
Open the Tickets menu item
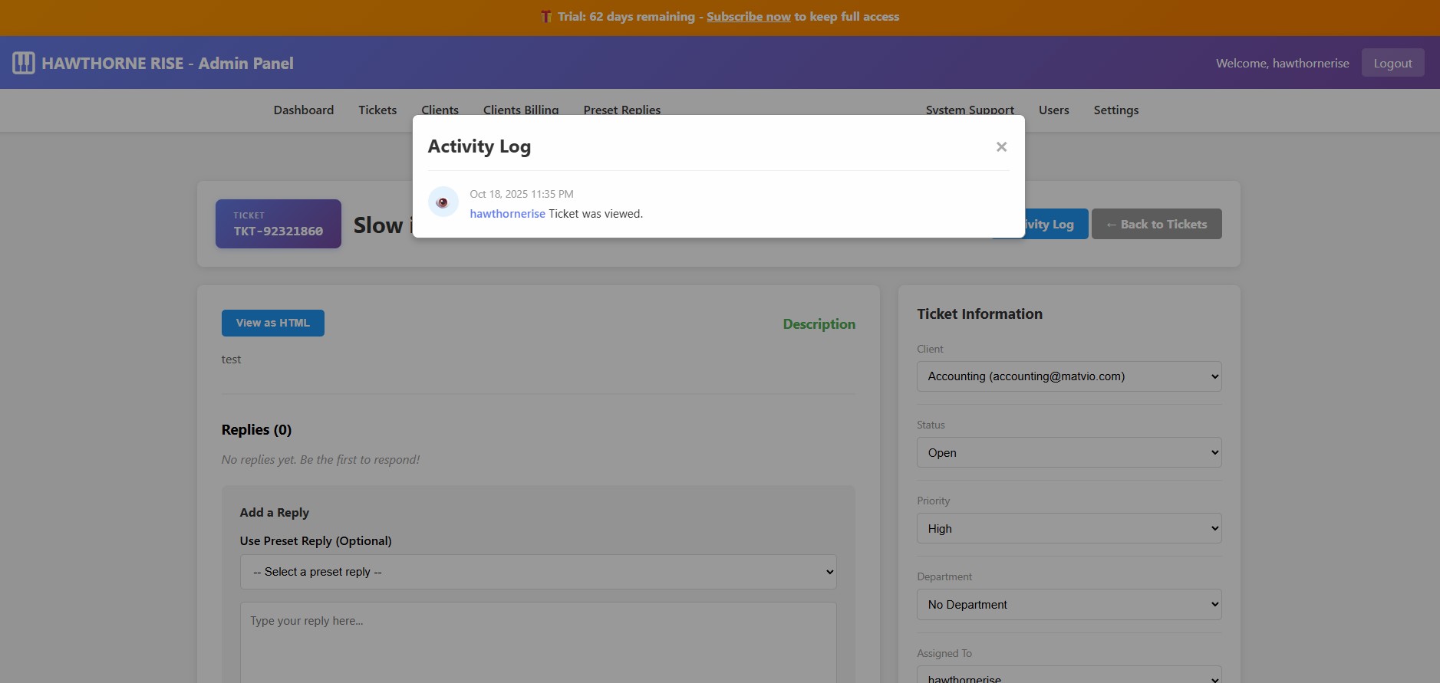click(x=377, y=110)
